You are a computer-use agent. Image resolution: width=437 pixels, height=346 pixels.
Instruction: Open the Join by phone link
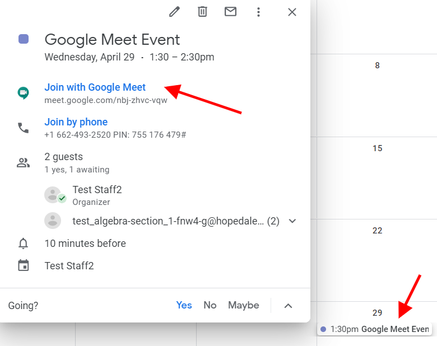click(x=76, y=122)
